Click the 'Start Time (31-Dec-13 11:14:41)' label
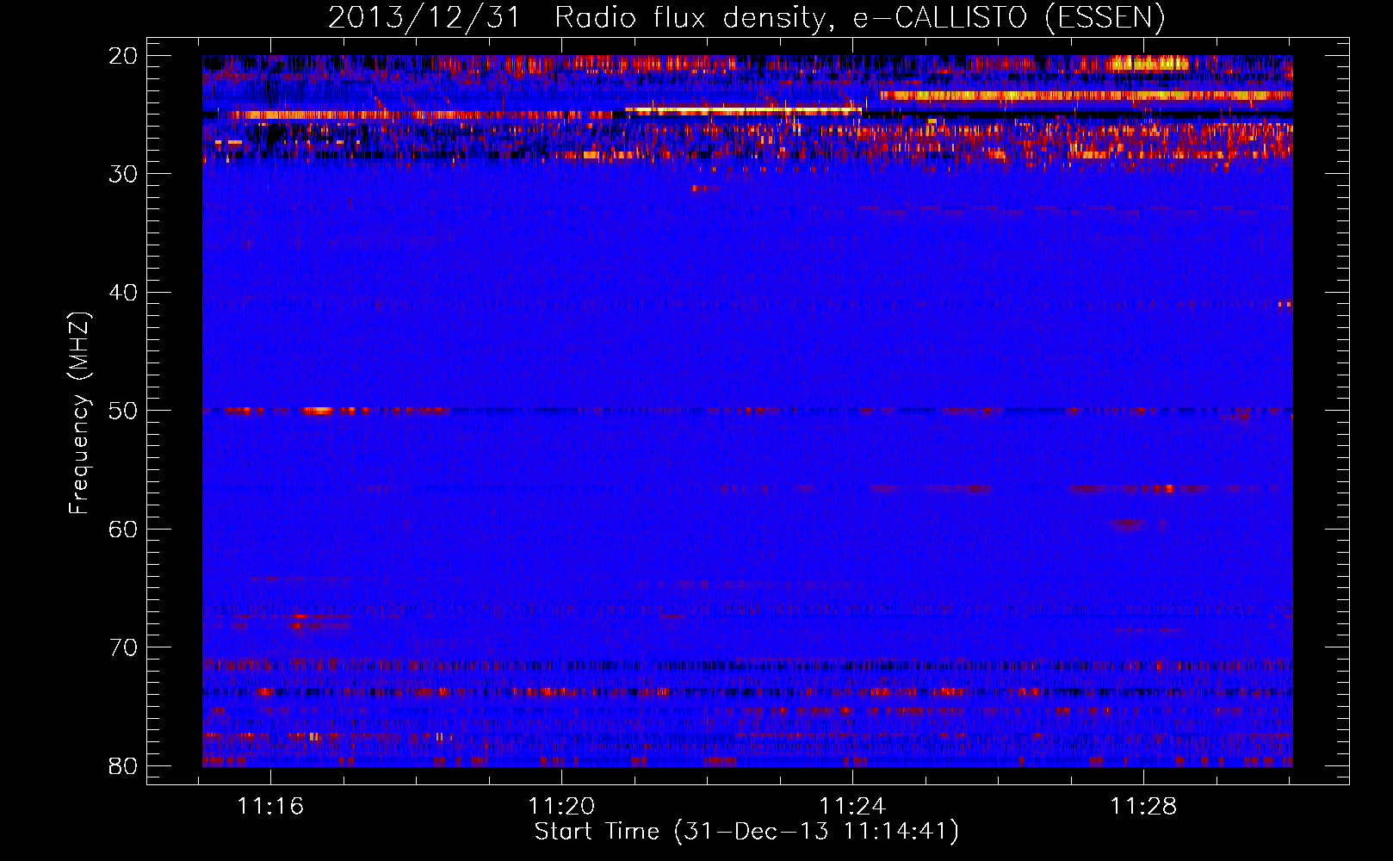 point(746,832)
